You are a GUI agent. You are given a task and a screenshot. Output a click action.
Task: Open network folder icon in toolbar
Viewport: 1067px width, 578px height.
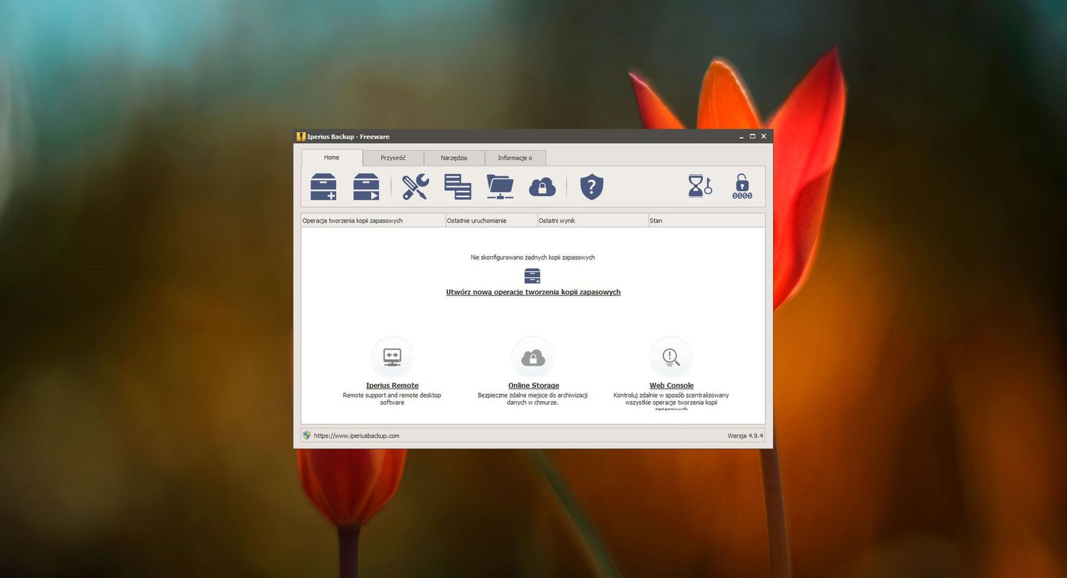click(x=500, y=187)
